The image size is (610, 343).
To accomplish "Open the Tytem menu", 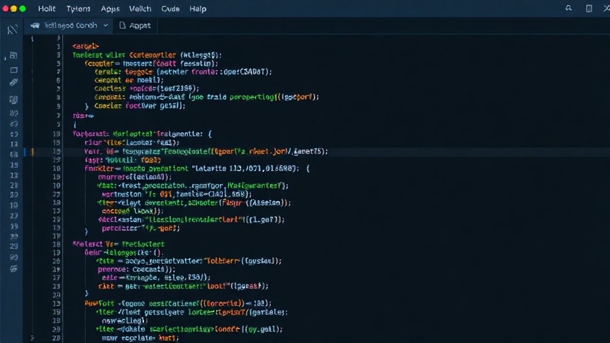I will tap(78, 8).
